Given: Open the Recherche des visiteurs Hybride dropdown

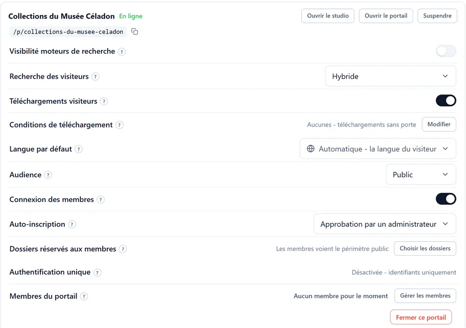Looking at the screenshot, I should pos(390,76).
